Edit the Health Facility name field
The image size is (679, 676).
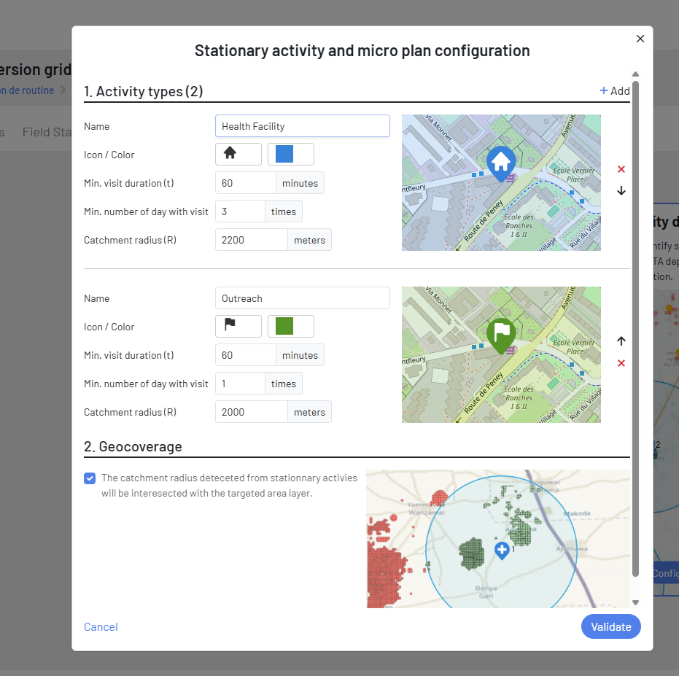302,126
